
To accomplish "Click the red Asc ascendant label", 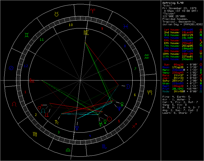I will 32,80.
